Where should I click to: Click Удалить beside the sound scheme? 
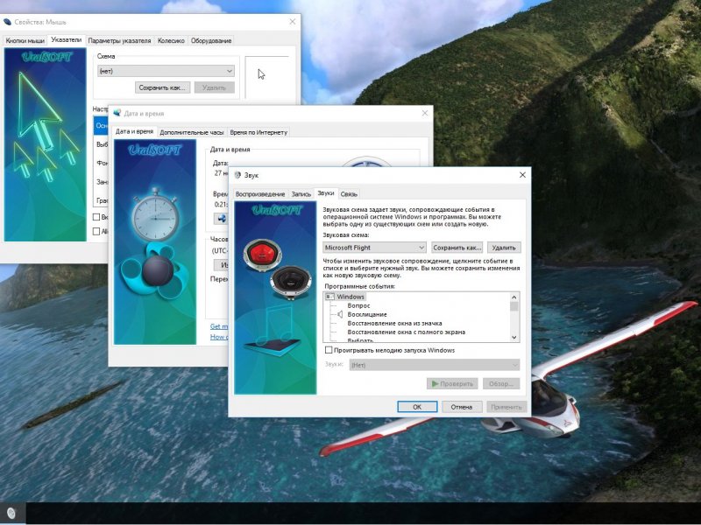click(504, 248)
